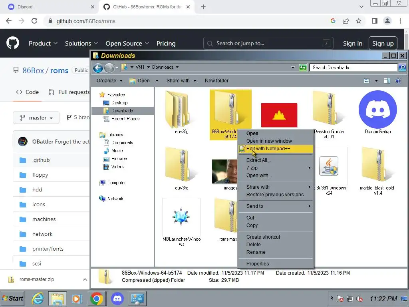Choose Open in new window
409x307 pixels.
(276, 141)
